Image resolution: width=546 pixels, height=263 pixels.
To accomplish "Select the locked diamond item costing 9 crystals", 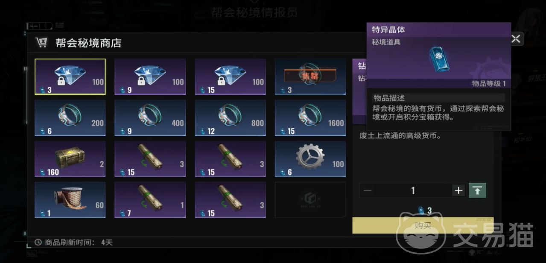I will click(150, 77).
